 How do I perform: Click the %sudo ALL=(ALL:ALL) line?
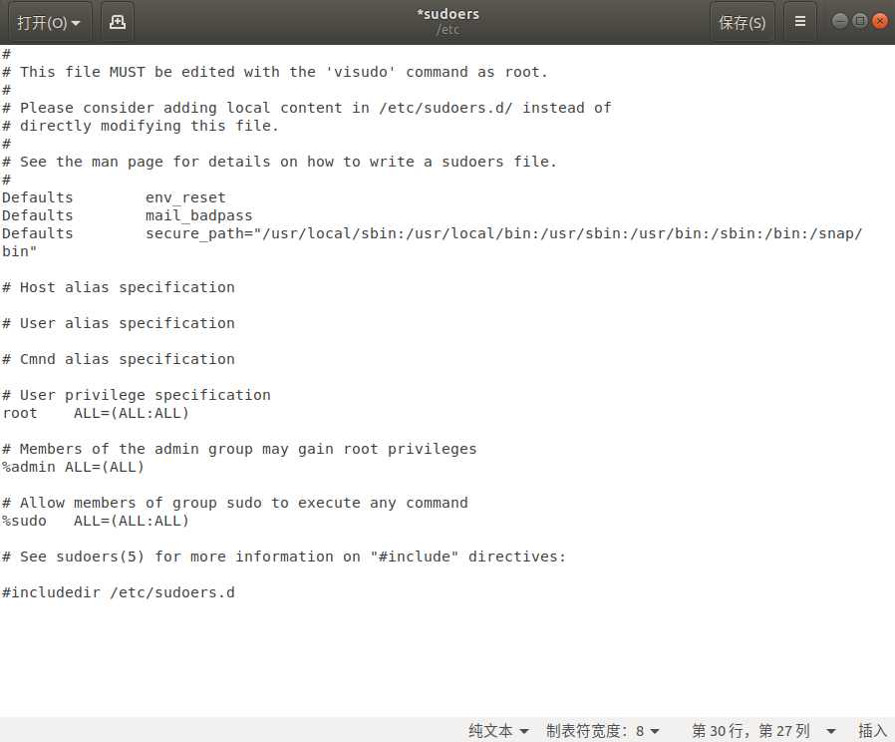pos(96,521)
